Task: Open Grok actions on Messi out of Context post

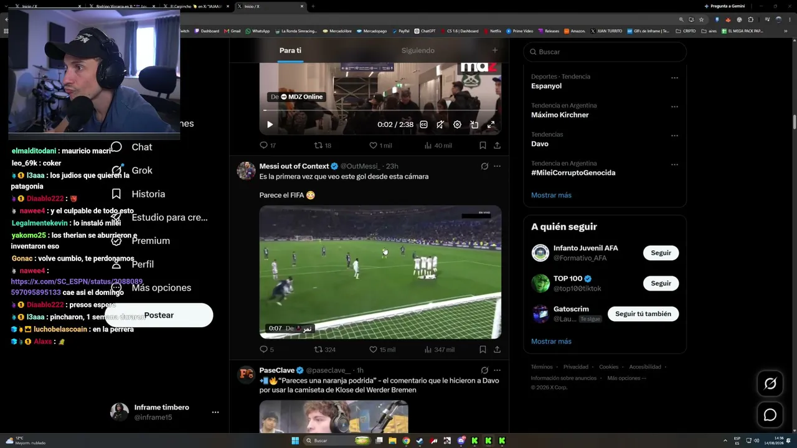Action: pos(484,166)
